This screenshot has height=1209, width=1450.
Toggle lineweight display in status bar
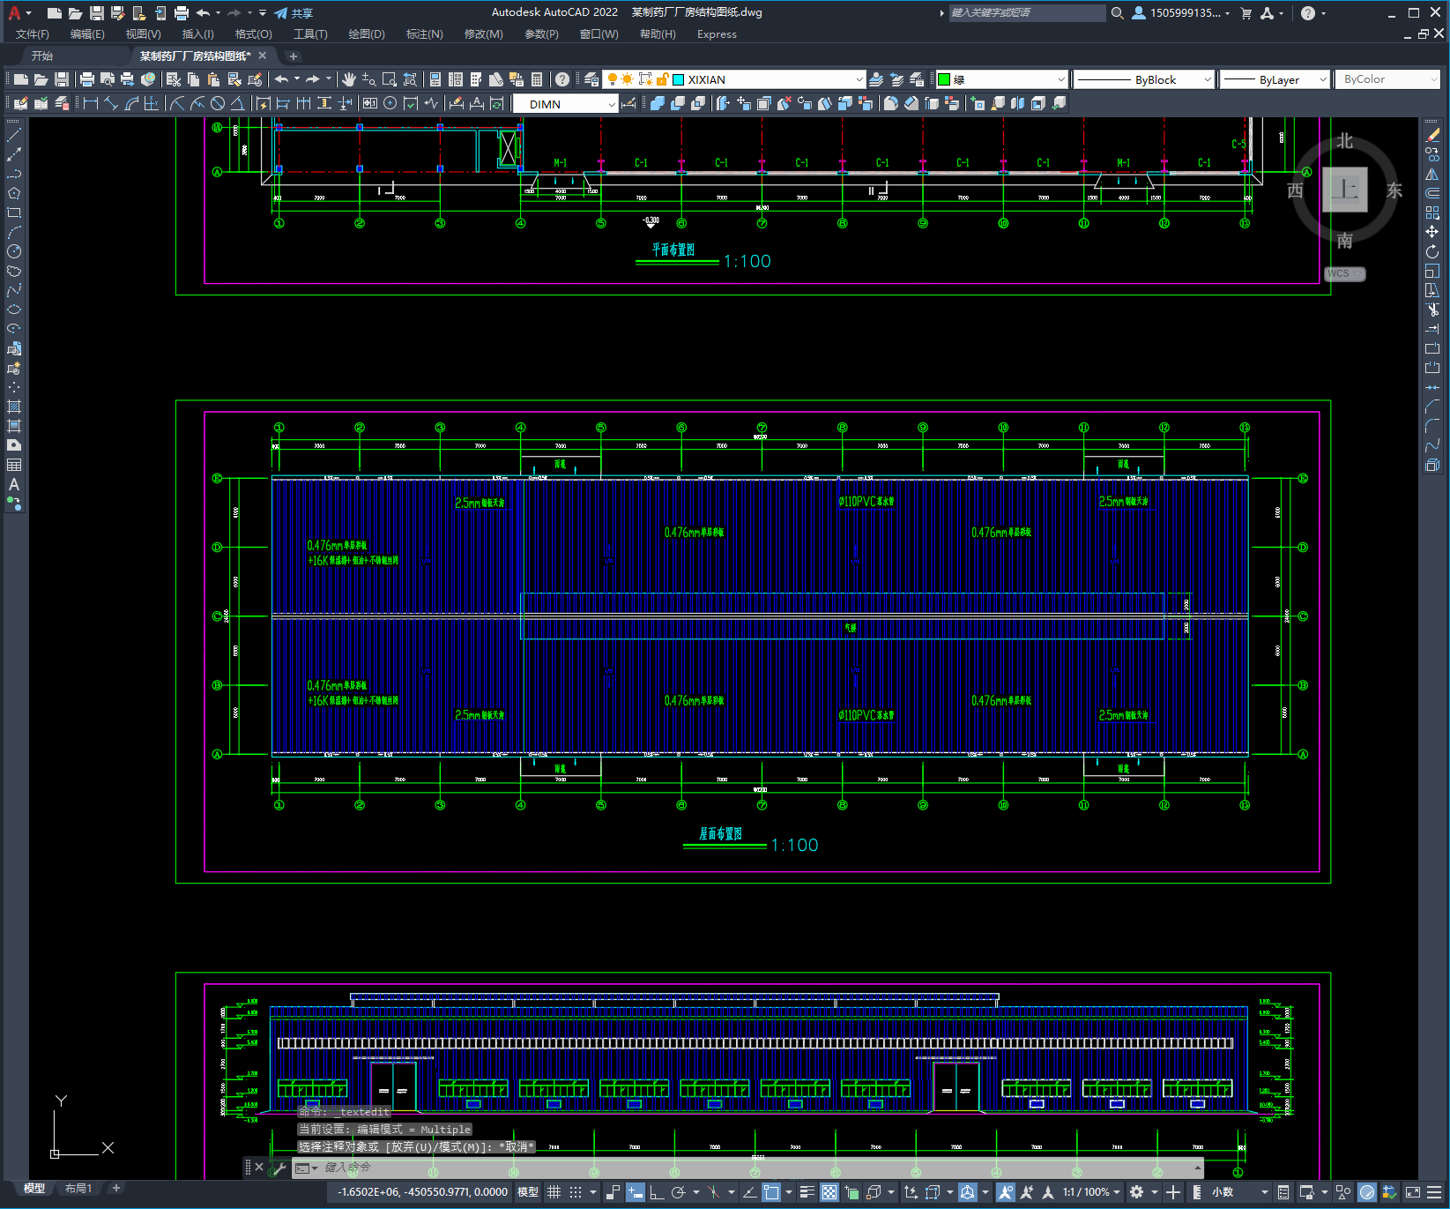point(807,1192)
